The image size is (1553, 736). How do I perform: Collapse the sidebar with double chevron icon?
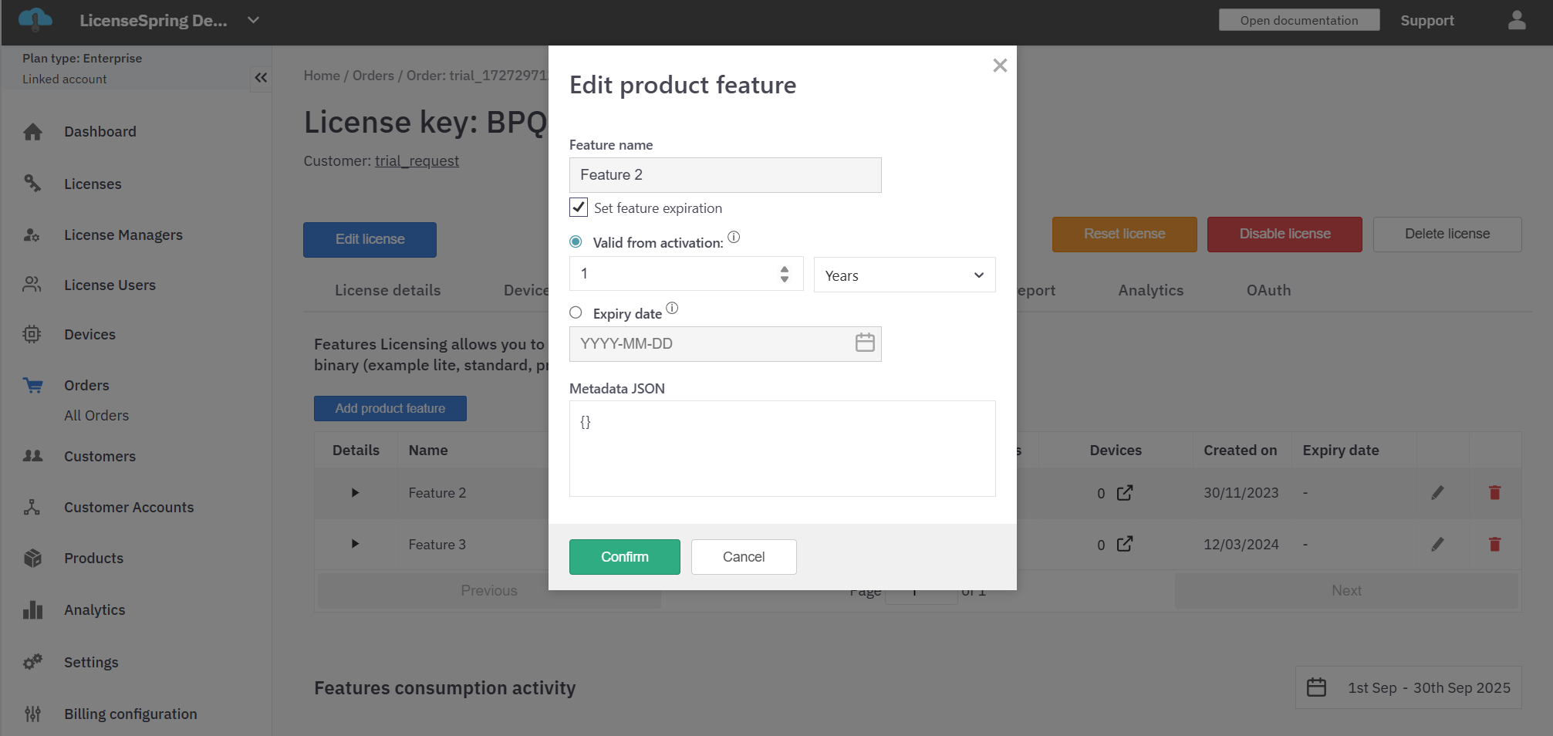261,77
